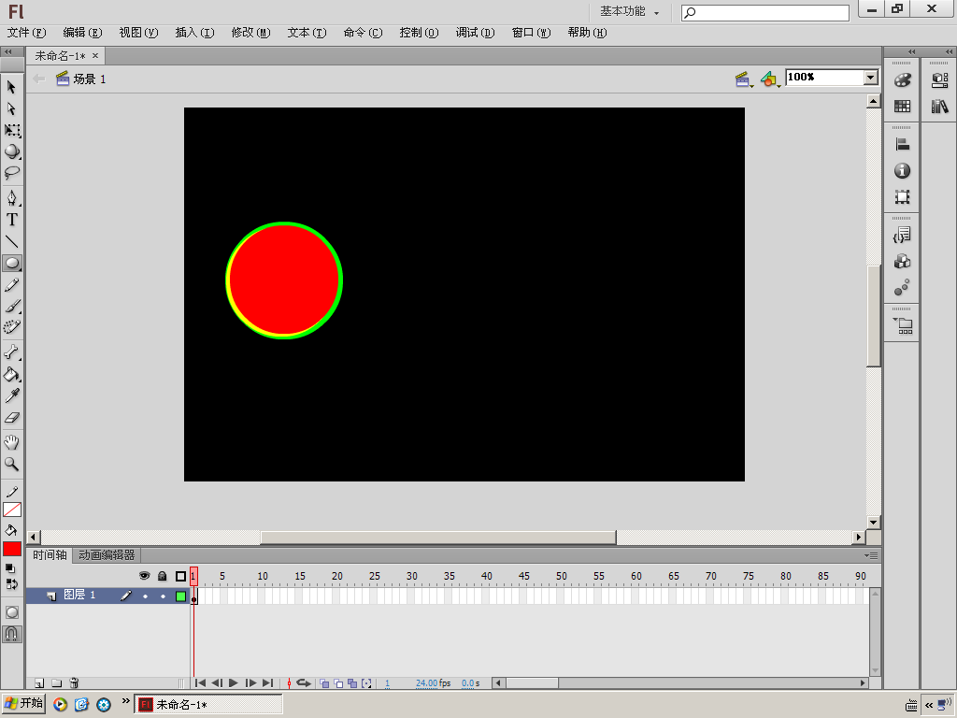Toggle Onion Skin Outlines button
957x718 pixels.
pos(338,683)
